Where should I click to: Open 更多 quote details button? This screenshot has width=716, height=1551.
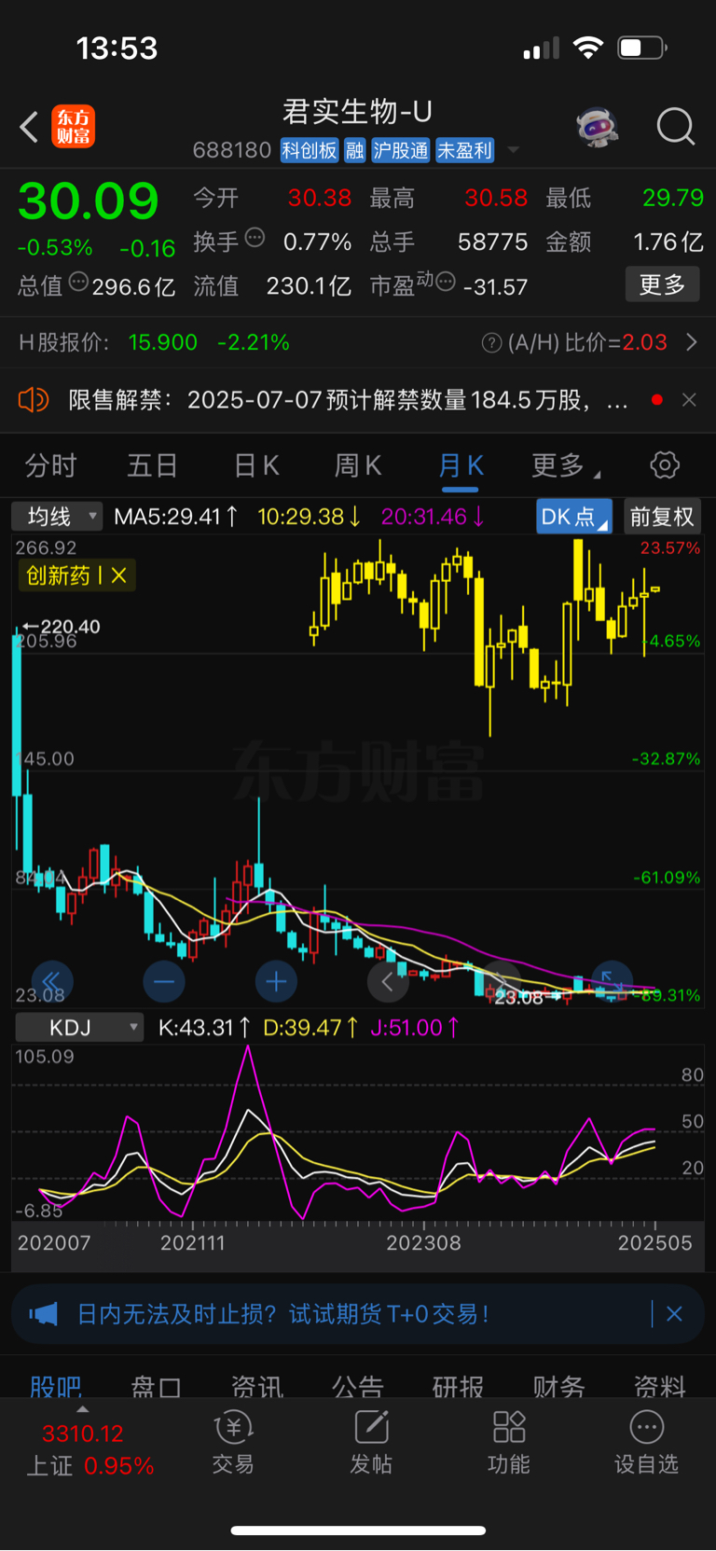coord(662,284)
